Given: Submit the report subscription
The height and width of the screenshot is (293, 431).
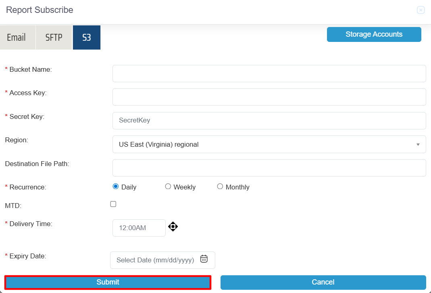Looking at the screenshot, I should coord(108,282).
